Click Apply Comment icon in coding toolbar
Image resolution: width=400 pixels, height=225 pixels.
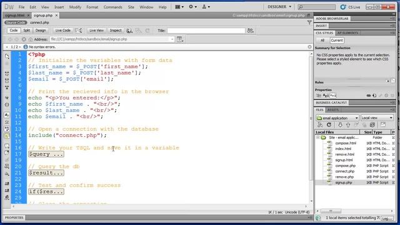(x=7, y=146)
